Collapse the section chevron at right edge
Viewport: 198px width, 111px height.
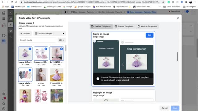pyautogui.click(x=191, y=26)
